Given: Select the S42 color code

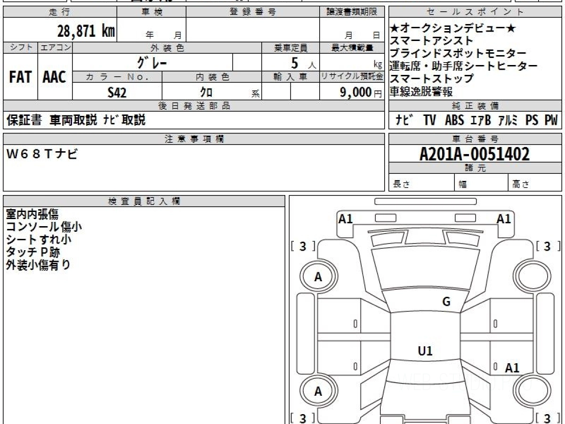Looking at the screenshot, I should [117, 92].
